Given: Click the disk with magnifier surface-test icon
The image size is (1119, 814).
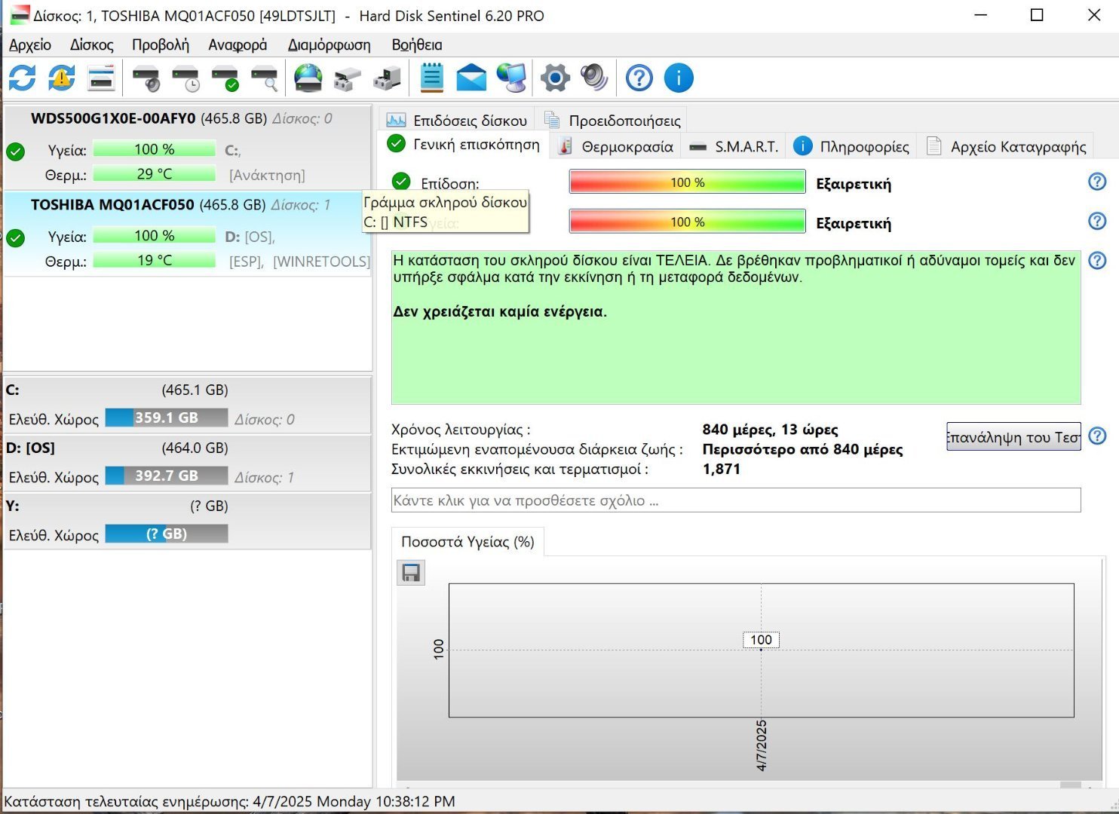Looking at the screenshot, I should click(x=265, y=78).
